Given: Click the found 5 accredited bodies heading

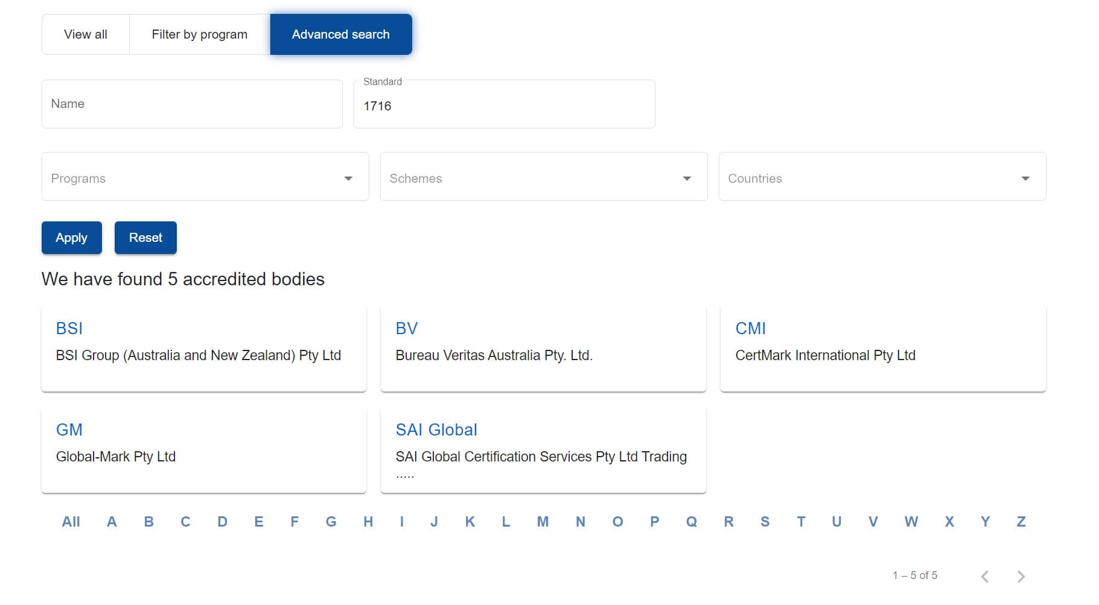Looking at the screenshot, I should (x=183, y=279).
